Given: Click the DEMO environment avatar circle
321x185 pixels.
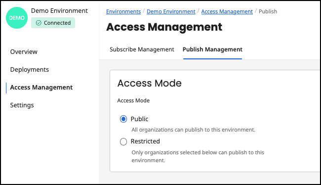Looking at the screenshot, I should point(17,18).
